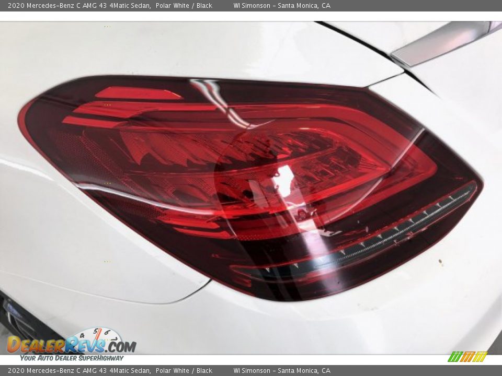This screenshot has height=376, width=502.
Task: Open the top 2020 Mercedes-Benz C AMG 43 title
Action: point(79,6)
